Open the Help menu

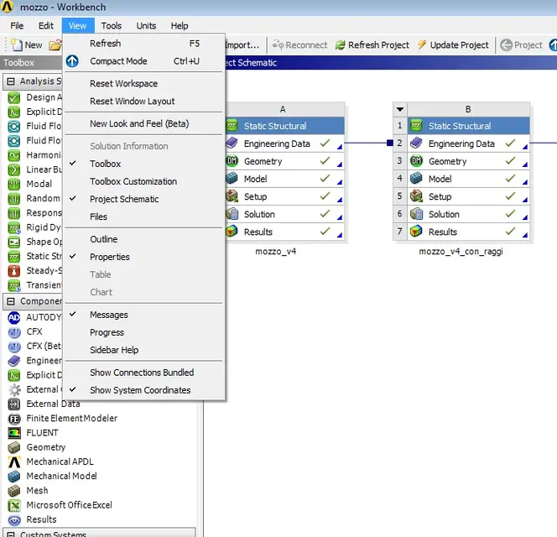(x=180, y=26)
